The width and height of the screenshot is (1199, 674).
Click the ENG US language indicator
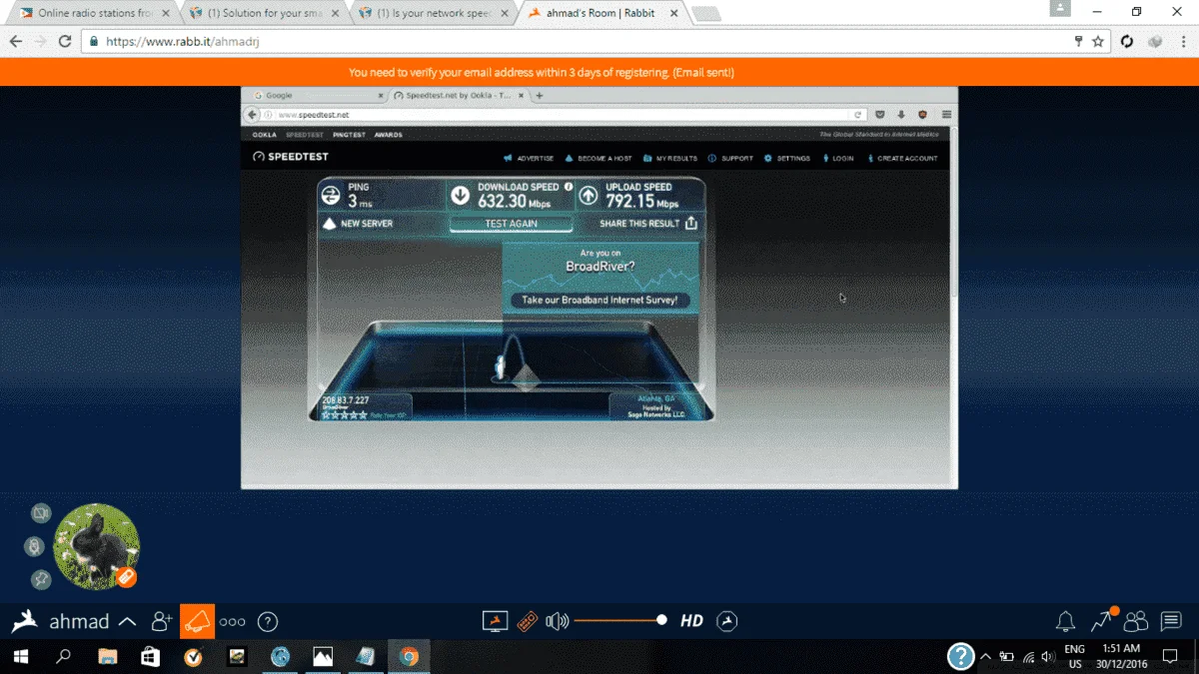click(1075, 656)
